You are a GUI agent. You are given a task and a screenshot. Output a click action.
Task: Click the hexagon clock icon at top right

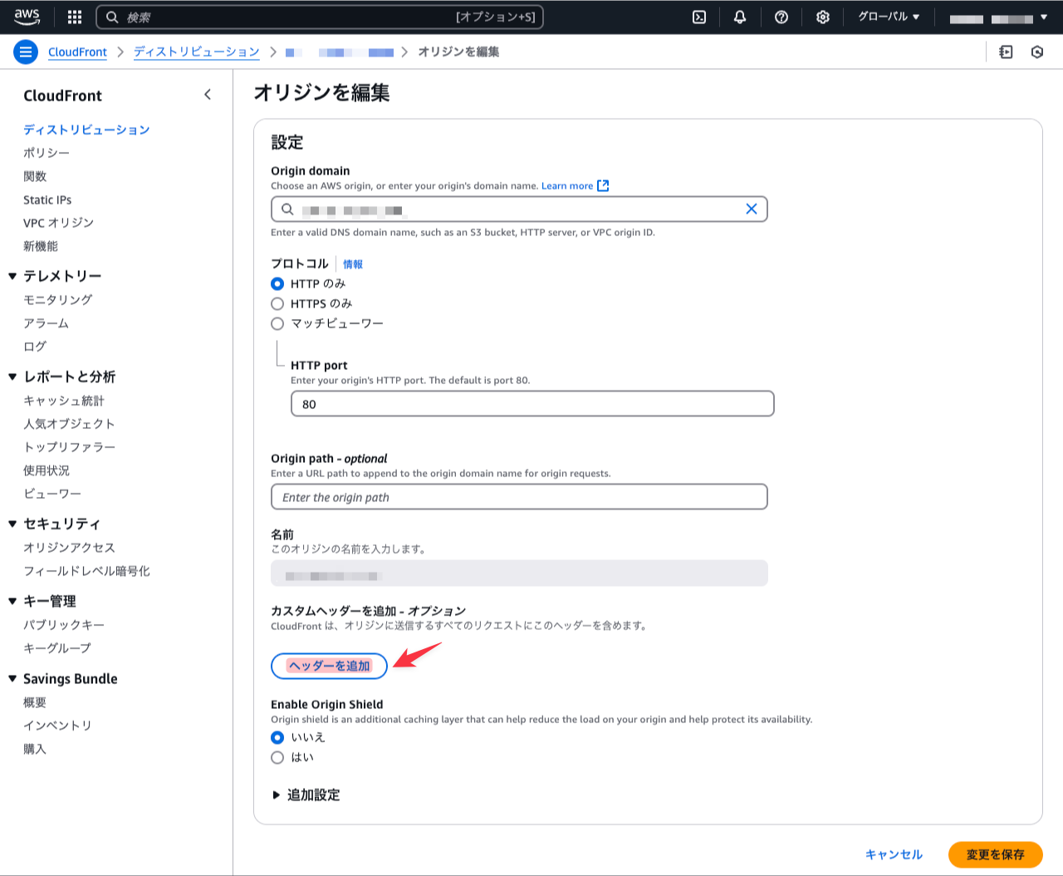[1037, 52]
